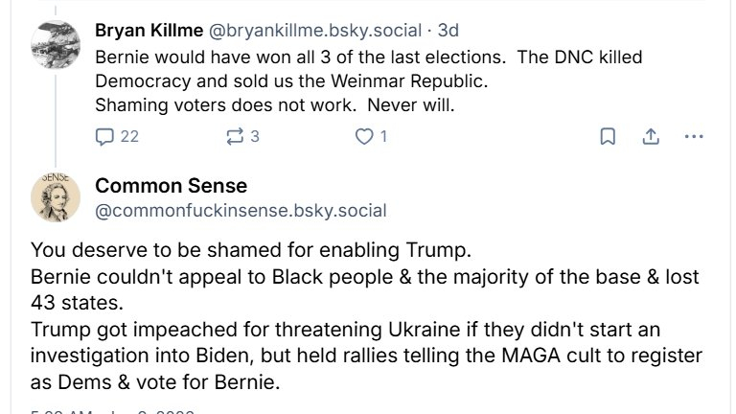Bookmark Bryan Killme's post
736x414 pixels.
click(608, 137)
